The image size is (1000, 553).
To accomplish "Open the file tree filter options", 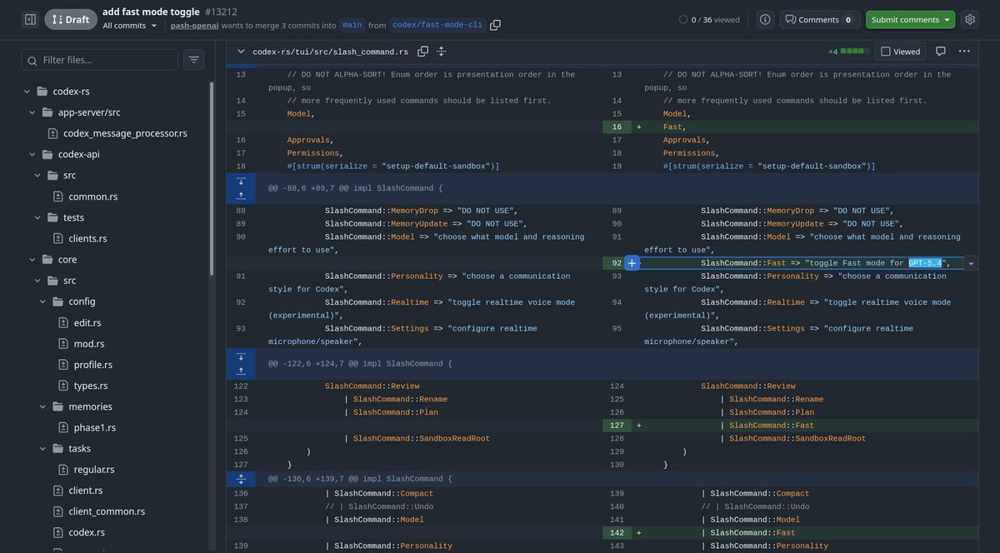I will [x=194, y=60].
